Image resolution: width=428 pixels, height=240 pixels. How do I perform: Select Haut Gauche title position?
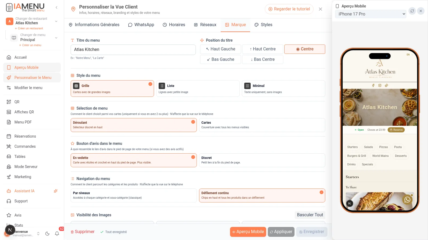coord(220,49)
